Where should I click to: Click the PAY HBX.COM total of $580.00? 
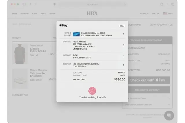120,80
